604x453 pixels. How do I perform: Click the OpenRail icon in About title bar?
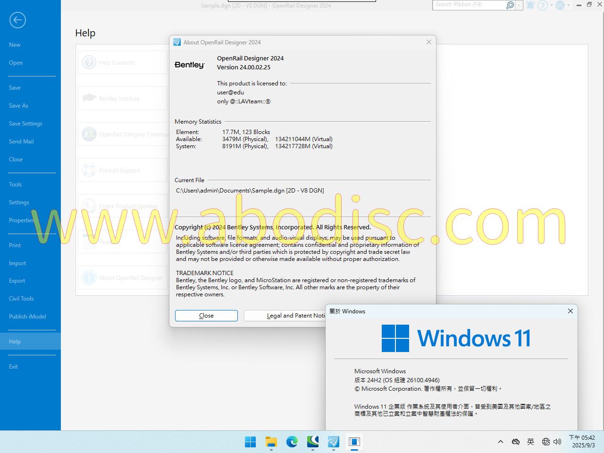(177, 42)
